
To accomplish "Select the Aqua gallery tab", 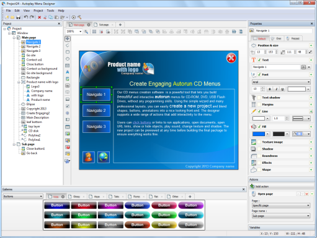I will click(x=97, y=197).
